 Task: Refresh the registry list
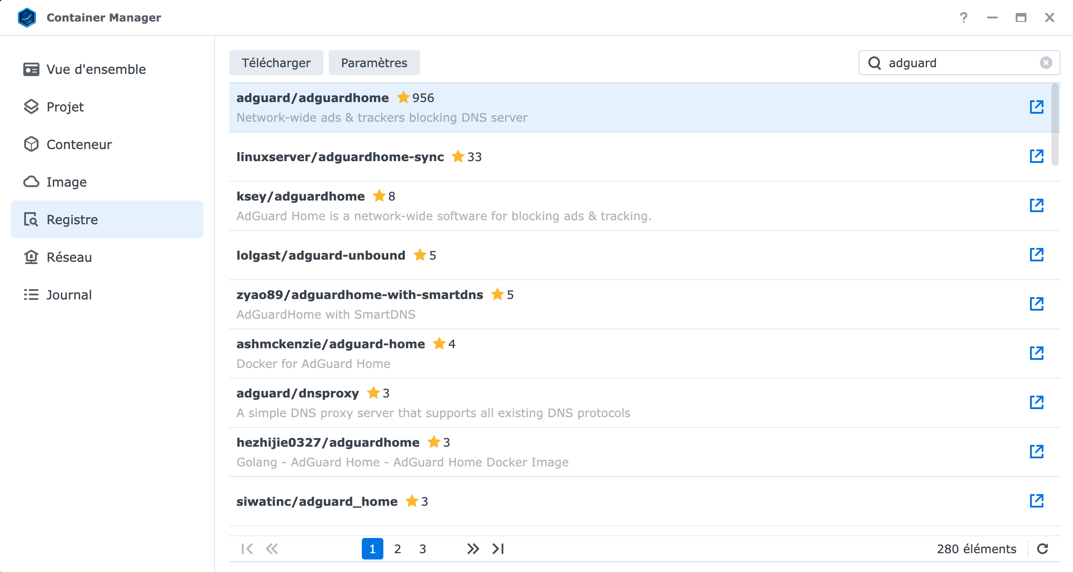coord(1043,549)
